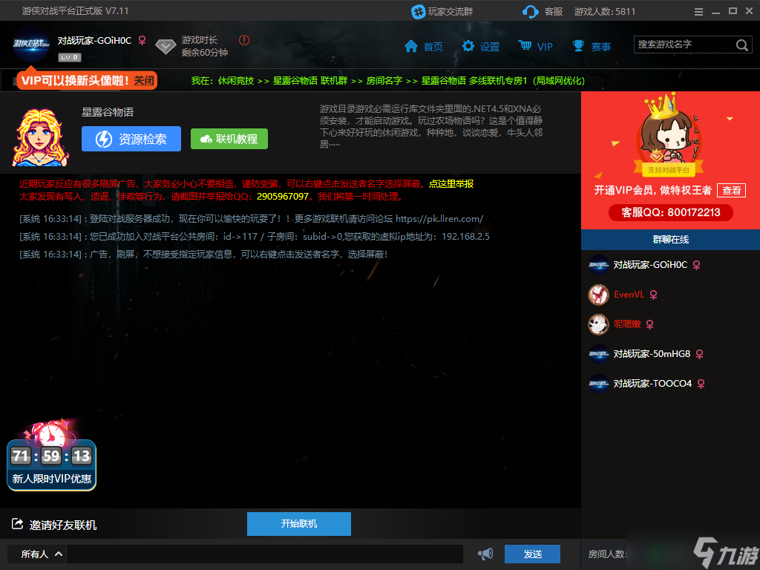Viewport: 760px width, 570px height.
Task: Open 客服 customer service headset icon
Action: [531, 11]
